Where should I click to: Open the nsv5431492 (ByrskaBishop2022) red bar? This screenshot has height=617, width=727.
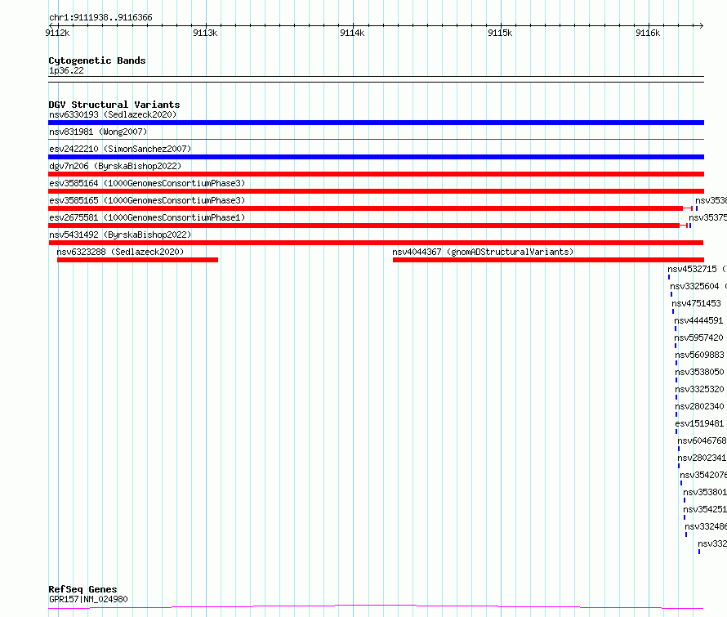[376, 243]
